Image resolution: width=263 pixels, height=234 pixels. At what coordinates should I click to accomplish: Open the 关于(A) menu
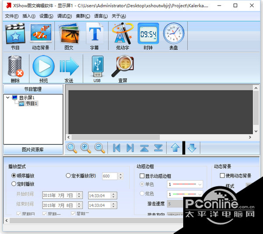coord(119,16)
